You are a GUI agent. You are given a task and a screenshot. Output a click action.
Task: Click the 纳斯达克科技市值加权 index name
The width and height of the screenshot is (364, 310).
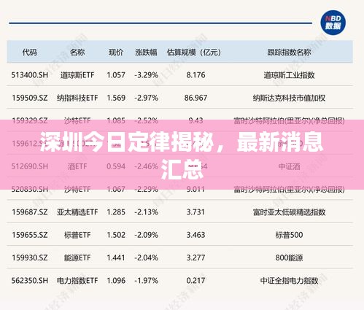[289, 98]
